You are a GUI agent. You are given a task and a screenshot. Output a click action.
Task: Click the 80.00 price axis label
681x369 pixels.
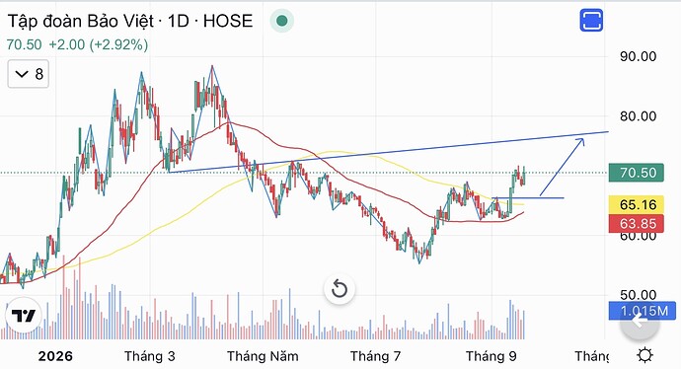click(x=638, y=116)
